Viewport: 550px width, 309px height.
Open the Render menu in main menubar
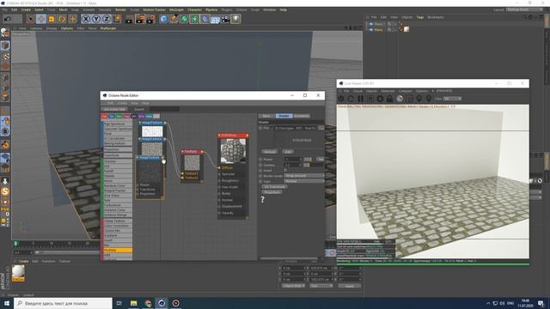[120, 9]
